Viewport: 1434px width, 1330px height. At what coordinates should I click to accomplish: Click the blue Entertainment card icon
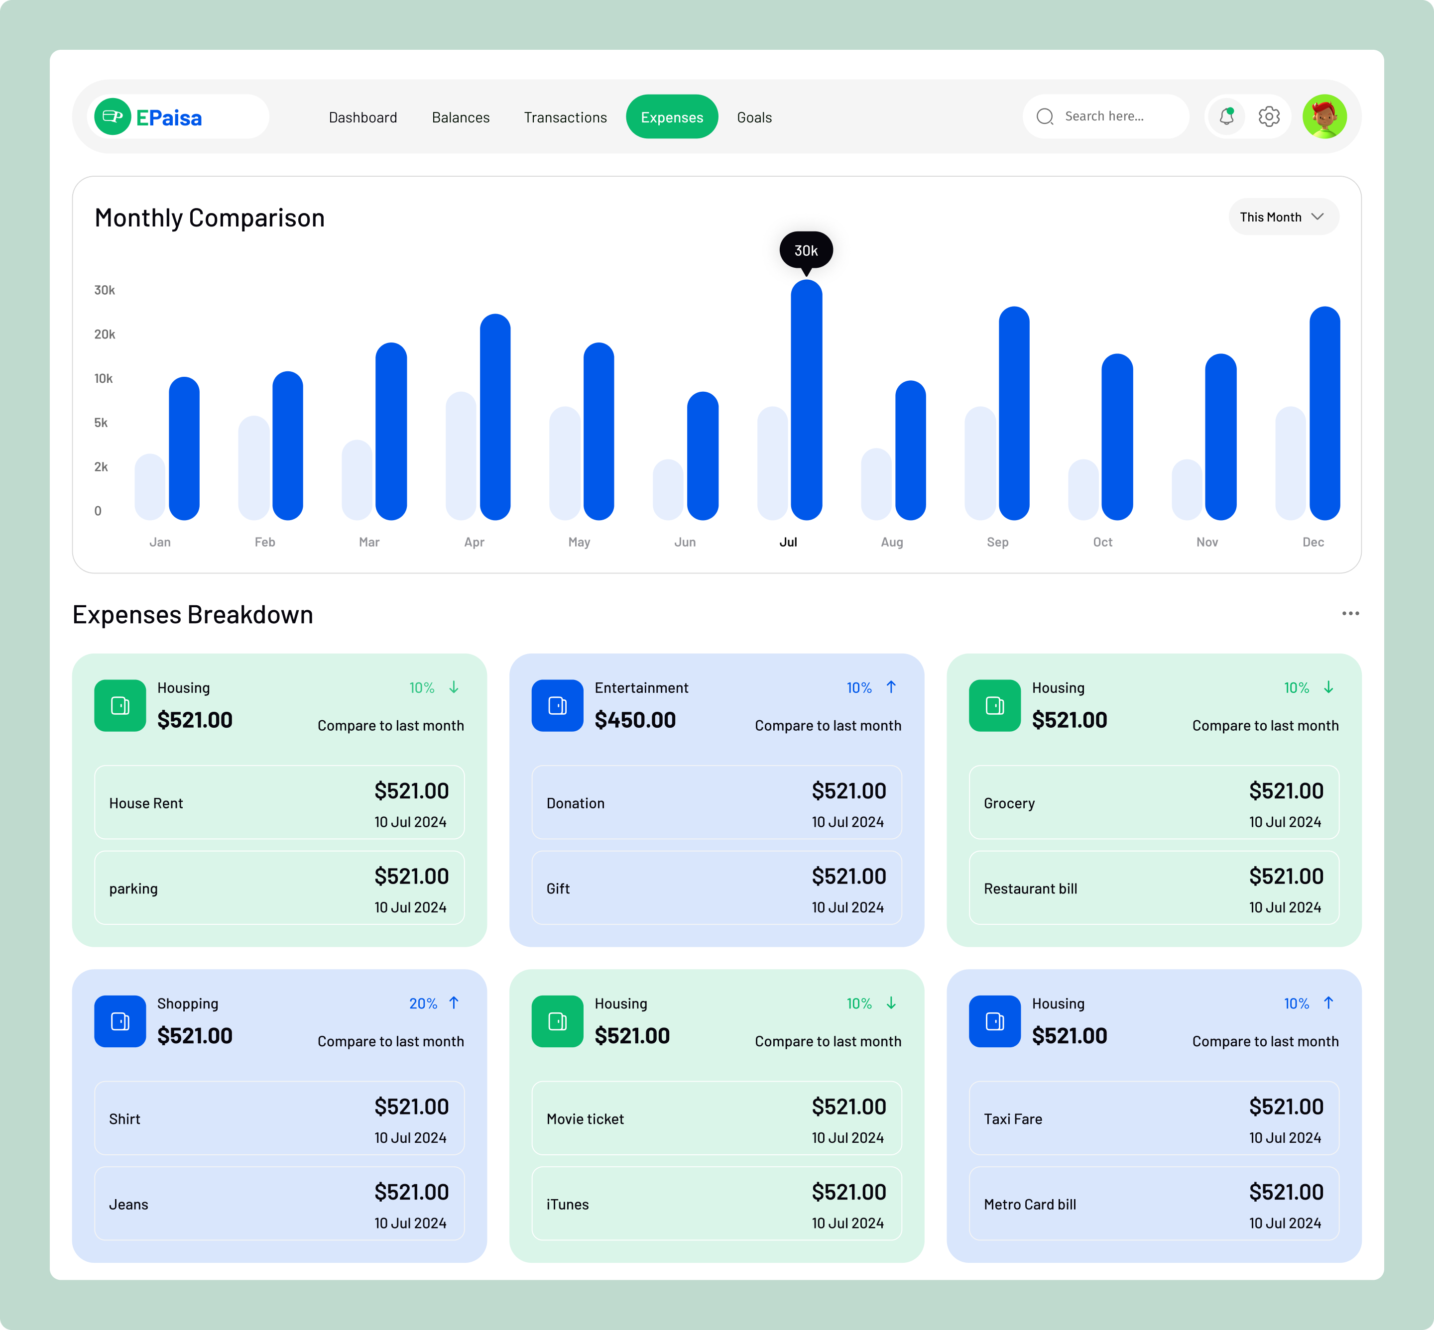557,706
